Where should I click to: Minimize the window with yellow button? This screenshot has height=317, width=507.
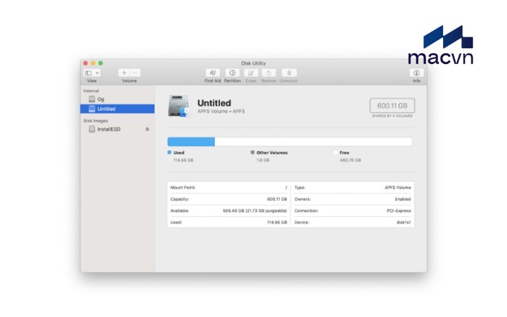pos(93,63)
